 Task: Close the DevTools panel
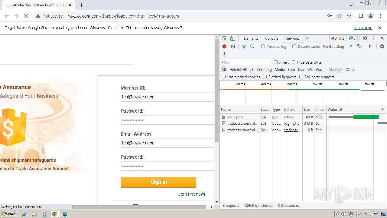coord(382,38)
